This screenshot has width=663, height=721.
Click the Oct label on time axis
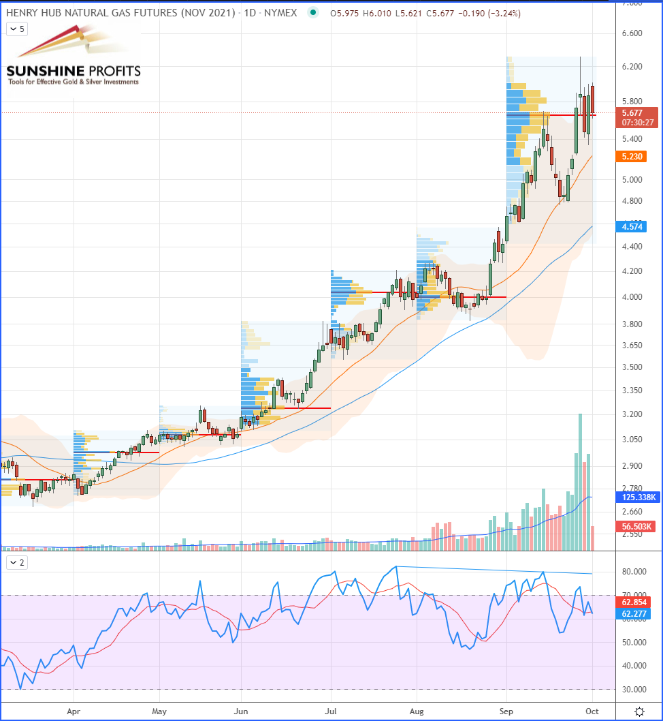(x=592, y=711)
